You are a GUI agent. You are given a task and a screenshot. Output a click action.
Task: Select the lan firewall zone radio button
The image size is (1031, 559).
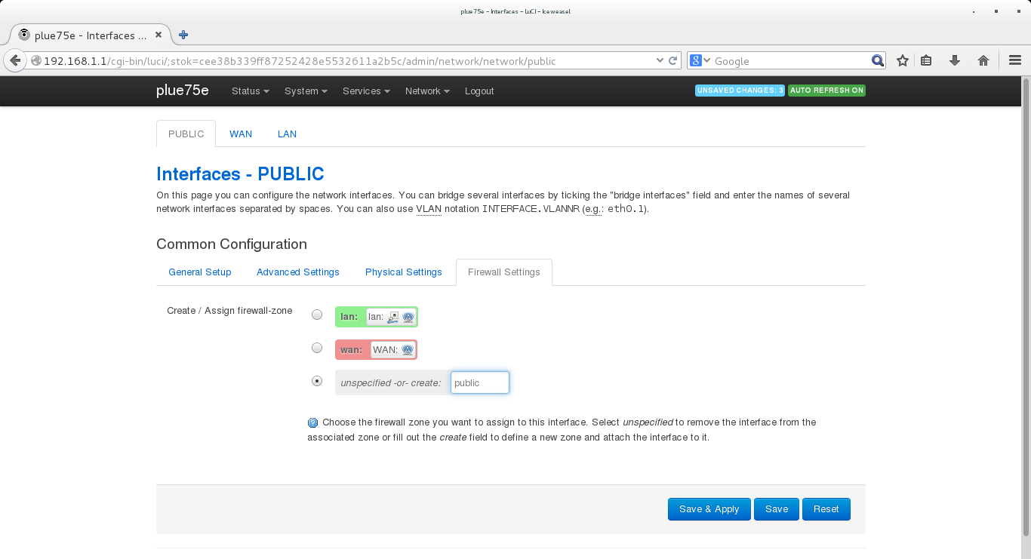click(317, 315)
